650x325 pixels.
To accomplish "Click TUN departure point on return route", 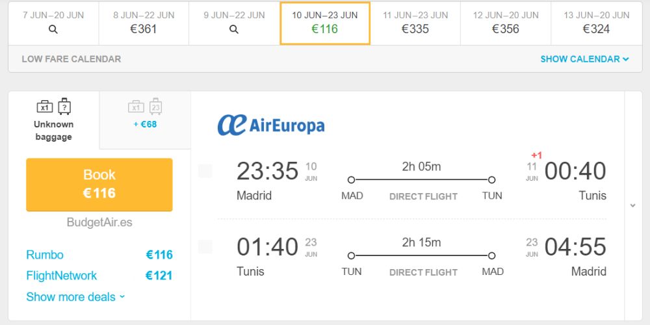I will pos(351,255).
